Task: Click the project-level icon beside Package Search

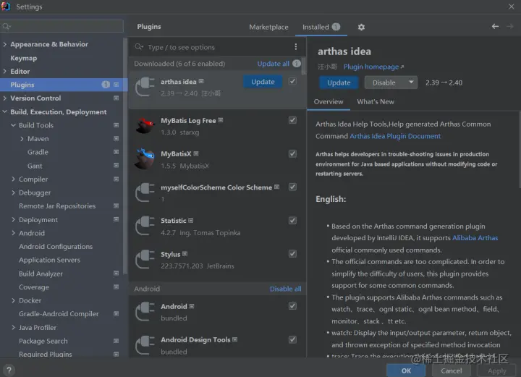Action: 116,341
